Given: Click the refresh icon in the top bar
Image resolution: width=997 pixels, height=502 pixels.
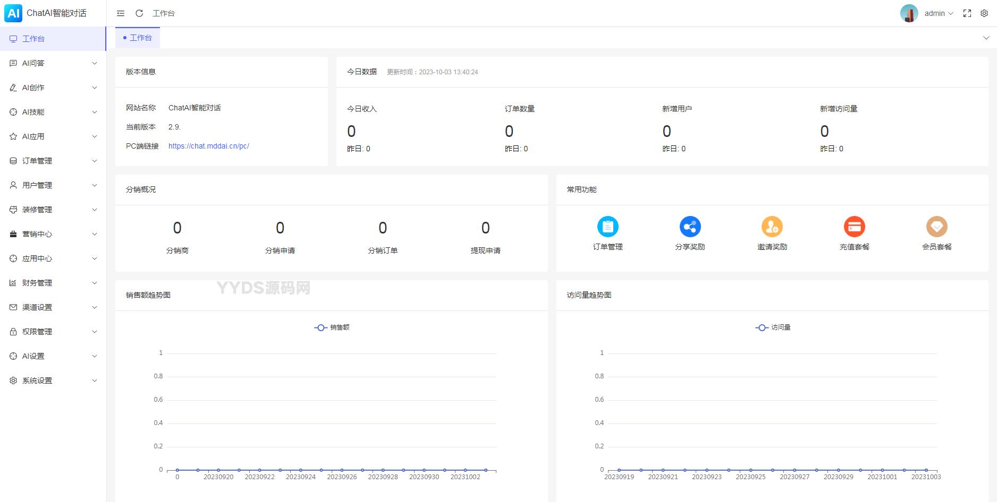Looking at the screenshot, I should coord(139,13).
